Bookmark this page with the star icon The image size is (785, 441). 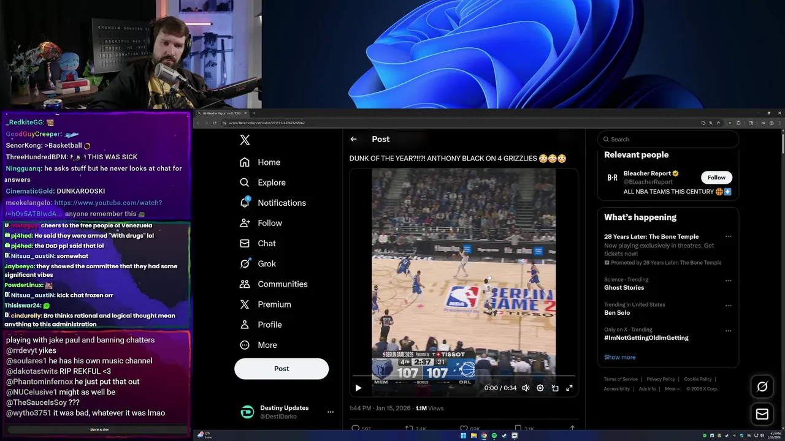[718, 123]
